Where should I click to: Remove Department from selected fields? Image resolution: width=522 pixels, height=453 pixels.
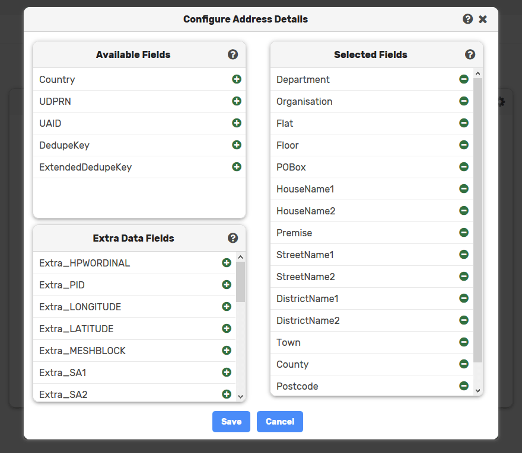pyautogui.click(x=464, y=79)
